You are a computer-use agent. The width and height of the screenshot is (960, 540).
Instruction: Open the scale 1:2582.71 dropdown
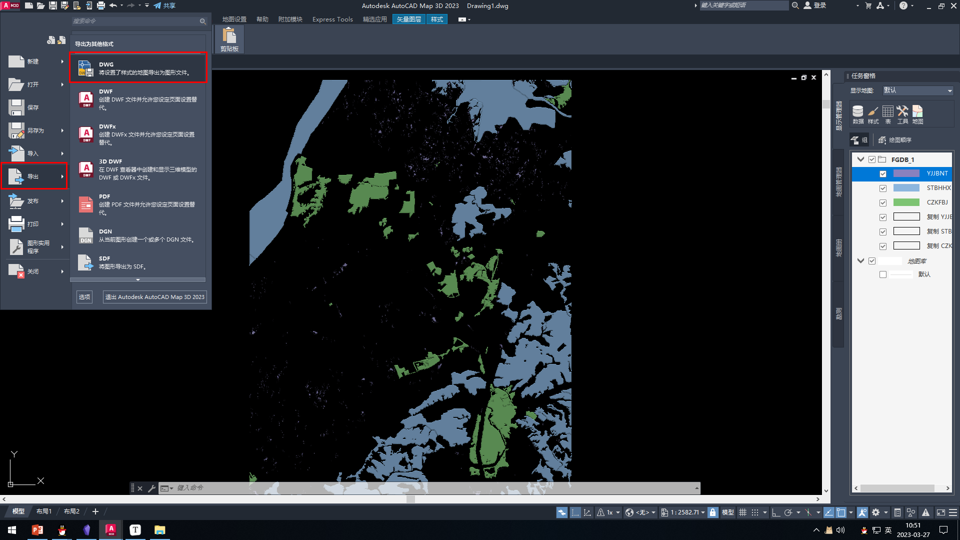click(702, 512)
